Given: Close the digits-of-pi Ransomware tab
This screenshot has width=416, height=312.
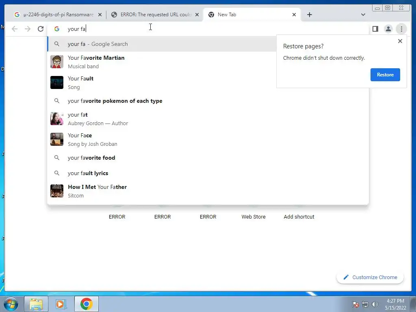Looking at the screenshot, I should pyautogui.click(x=100, y=15).
